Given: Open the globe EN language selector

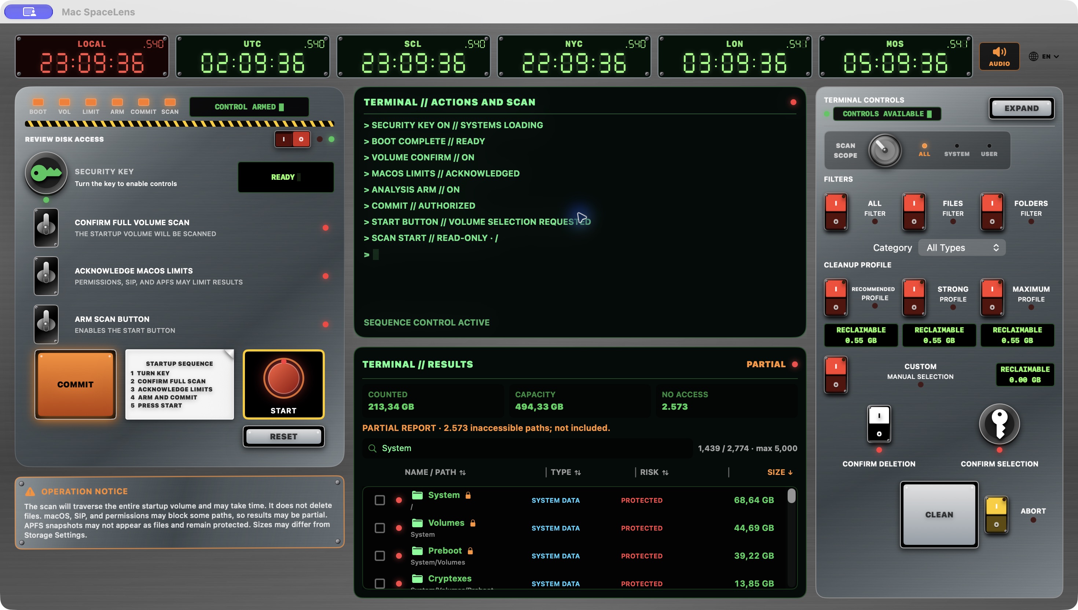Looking at the screenshot, I should point(1044,56).
